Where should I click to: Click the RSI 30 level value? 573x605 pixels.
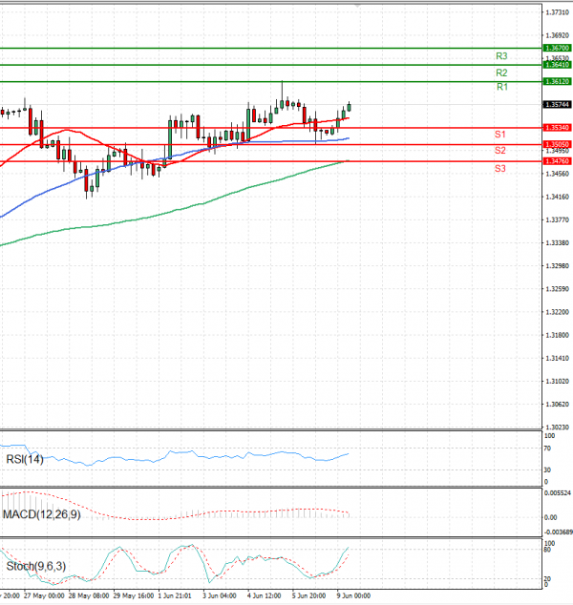coord(547,469)
